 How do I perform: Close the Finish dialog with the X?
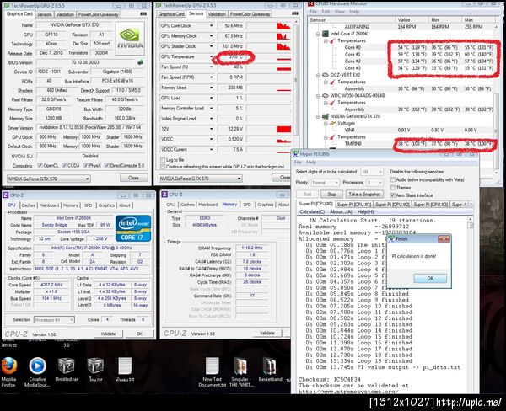pos(444,239)
